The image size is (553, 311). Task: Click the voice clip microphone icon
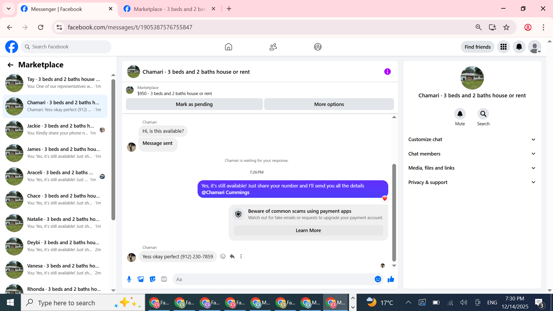pos(129,279)
